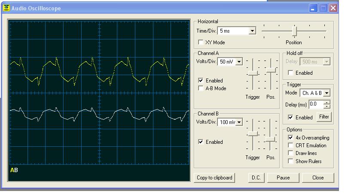
Task: Enable Show Rulers option
Action: (x=291, y=161)
